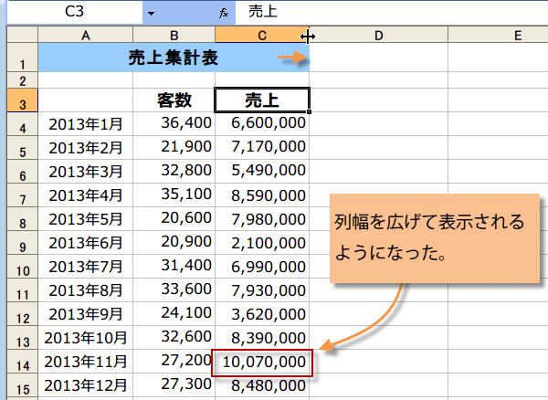
Task: Click cell 2013年12月
Action: tap(86, 385)
